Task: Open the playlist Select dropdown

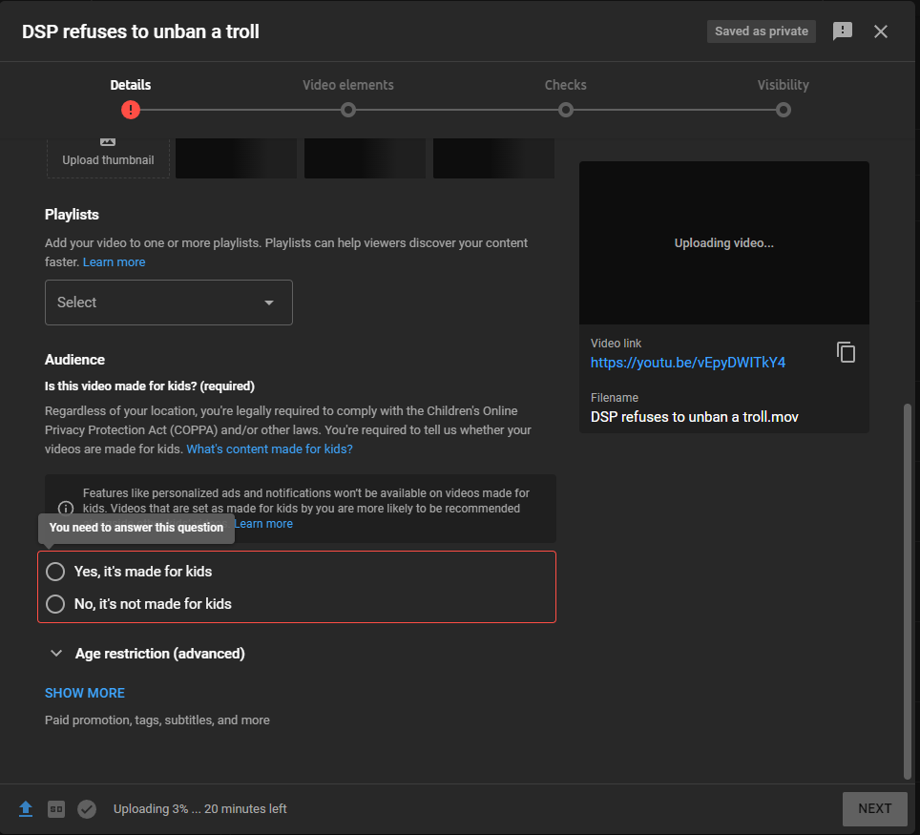Action: tap(168, 303)
